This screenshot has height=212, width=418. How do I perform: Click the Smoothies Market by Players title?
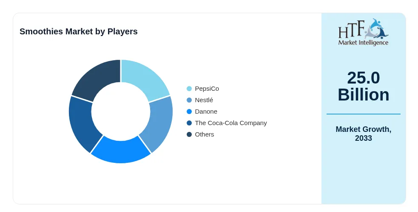pyautogui.click(x=79, y=31)
